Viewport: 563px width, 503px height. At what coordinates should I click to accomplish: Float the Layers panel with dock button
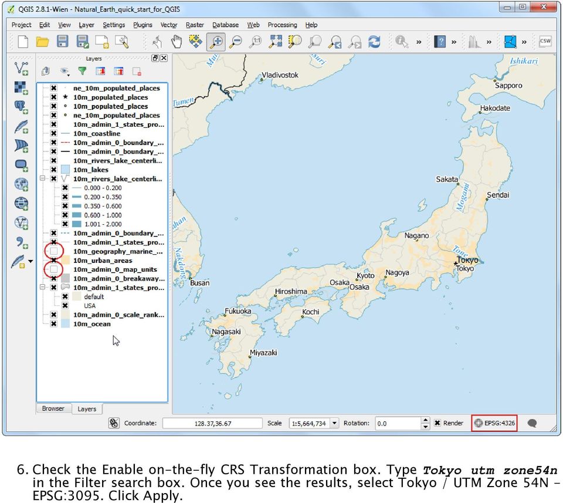click(155, 58)
